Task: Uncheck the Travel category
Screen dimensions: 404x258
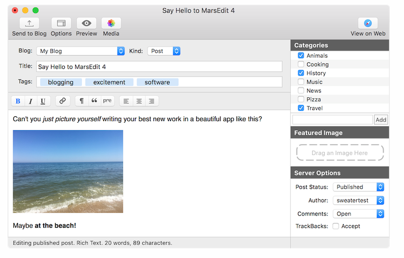Action: [301, 108]
